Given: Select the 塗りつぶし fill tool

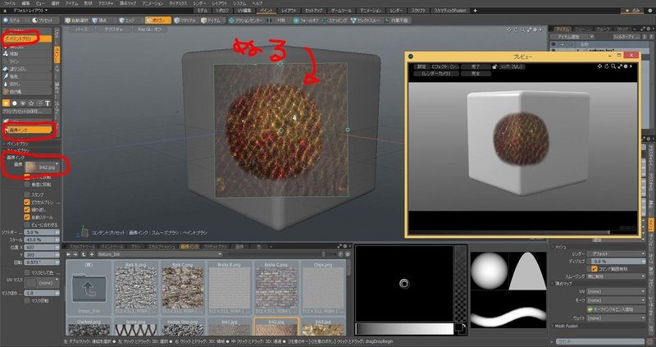Looking at the screenshot, I should (27, 69).
